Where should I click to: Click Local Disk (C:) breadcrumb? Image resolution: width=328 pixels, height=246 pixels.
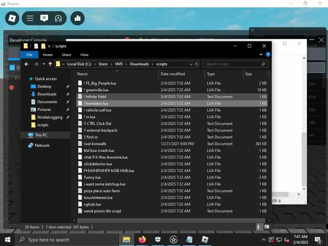(79, 64)
